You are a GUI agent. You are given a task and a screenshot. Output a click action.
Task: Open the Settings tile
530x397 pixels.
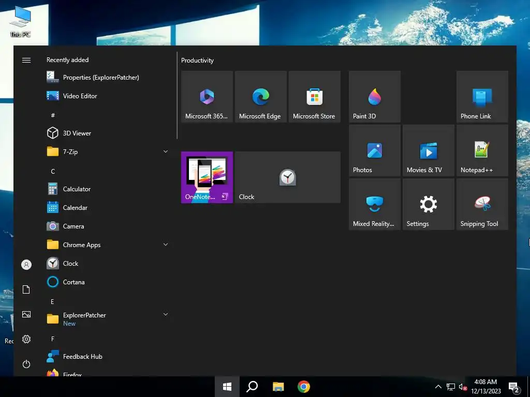point(428,204)
